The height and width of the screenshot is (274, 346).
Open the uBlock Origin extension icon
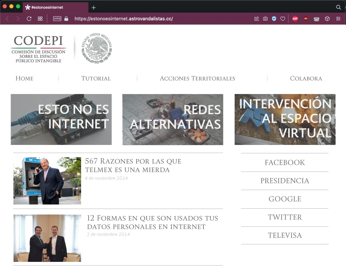(x=306, y=19)
